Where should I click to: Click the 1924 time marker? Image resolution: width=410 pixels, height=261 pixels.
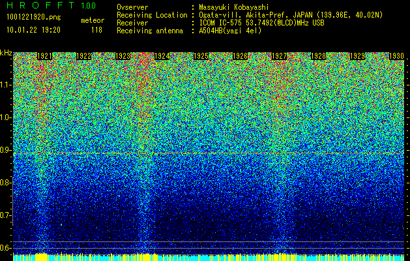pyautogui.click(x=162, y=56)
